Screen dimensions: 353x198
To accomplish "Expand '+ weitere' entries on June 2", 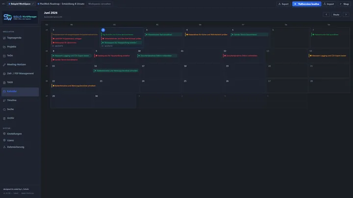I will (x=107, y=46).
